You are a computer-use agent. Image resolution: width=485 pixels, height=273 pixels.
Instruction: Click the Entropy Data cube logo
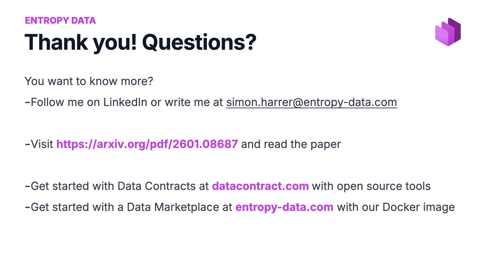tap(448, 32)
